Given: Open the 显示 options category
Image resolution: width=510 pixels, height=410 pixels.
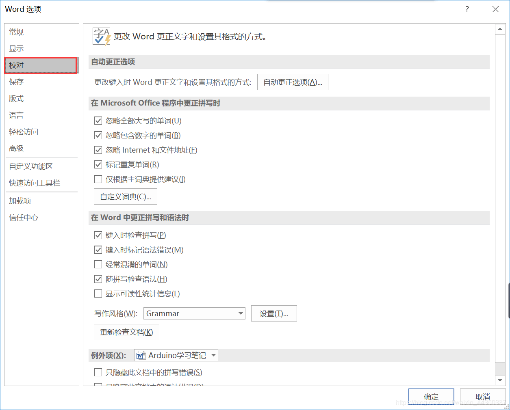Looking at the screenshot, I should [41, 49].
